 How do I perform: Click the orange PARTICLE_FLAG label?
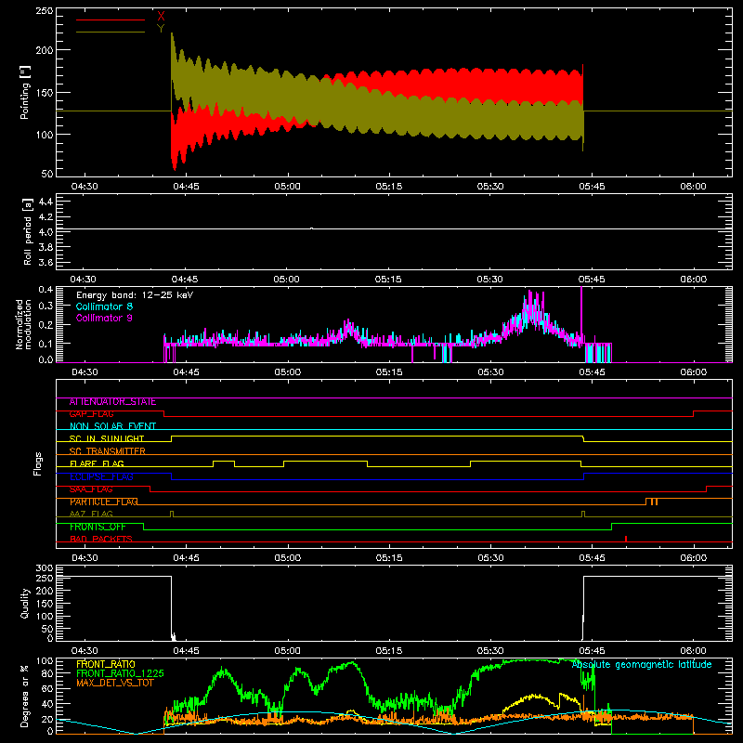point(104,502)
